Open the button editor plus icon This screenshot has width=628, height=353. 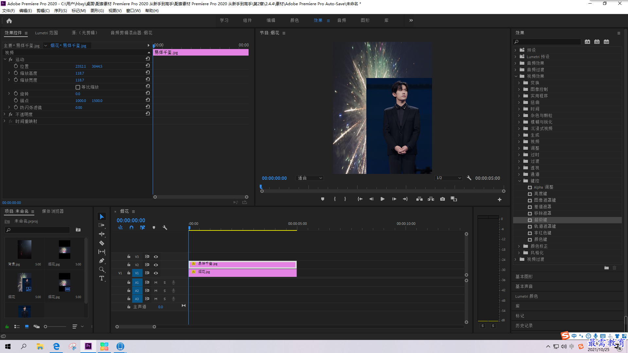click(499, 199)
